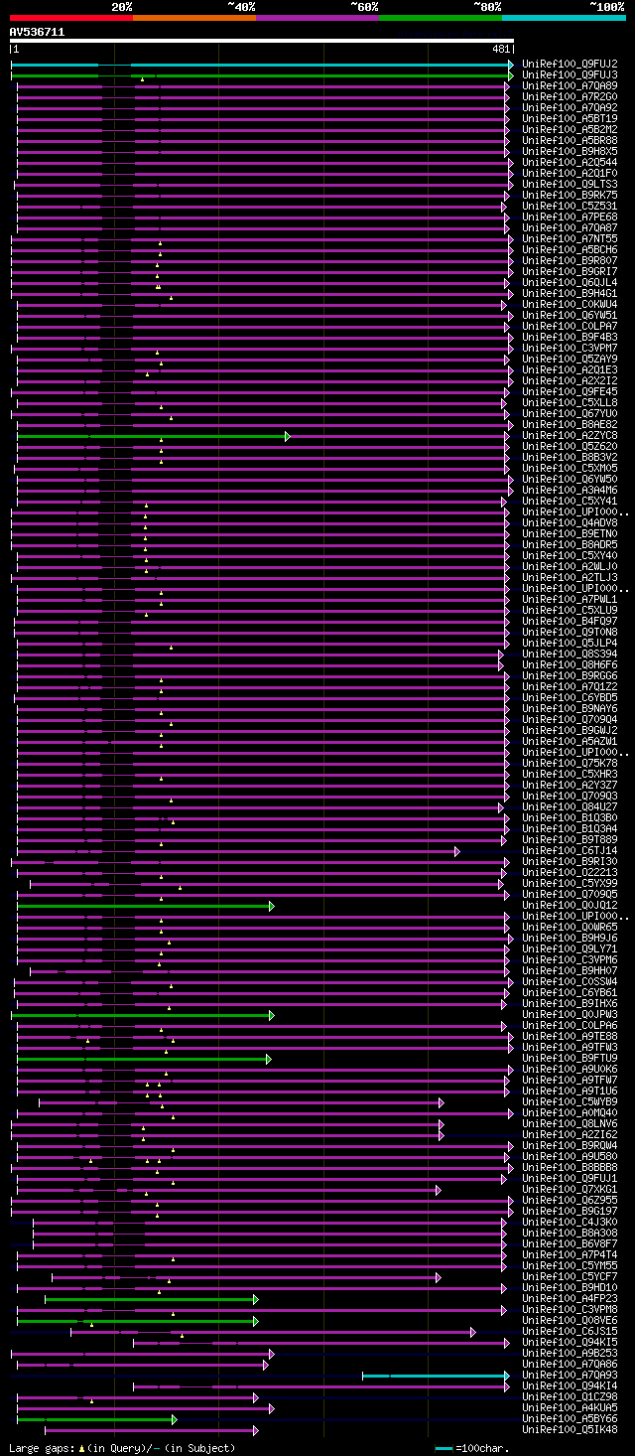Click hit label UniRef100_A7PWL1

pos(571,599)
